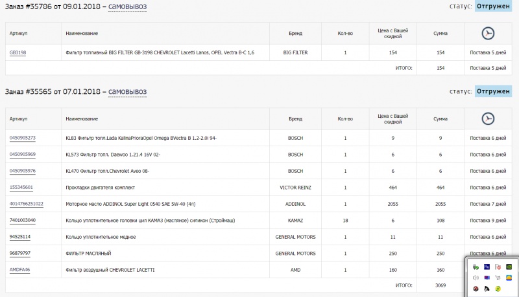519x297 pixels.
Task: Click the clock icon in order #35565 header
Action: coord(489,118)
